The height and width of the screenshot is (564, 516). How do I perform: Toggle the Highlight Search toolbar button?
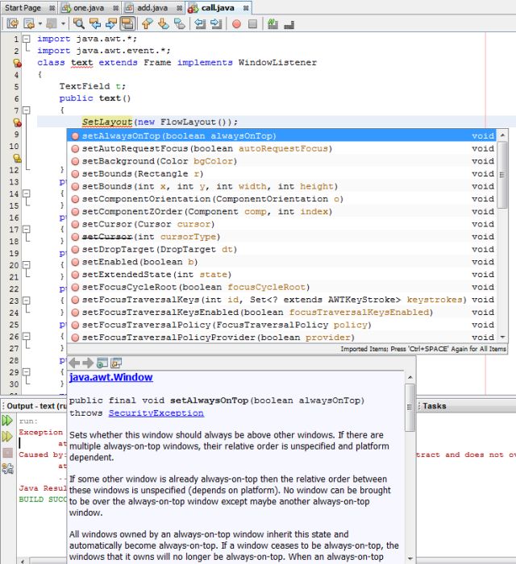(x=128, y=24)
